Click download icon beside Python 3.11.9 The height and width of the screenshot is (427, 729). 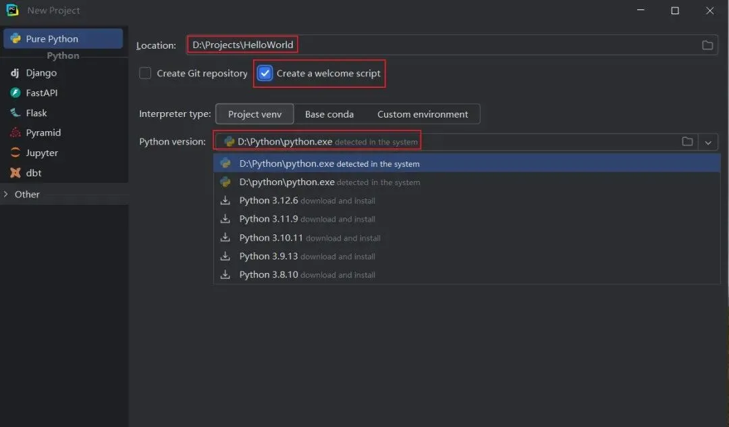(x=225, y=219)
